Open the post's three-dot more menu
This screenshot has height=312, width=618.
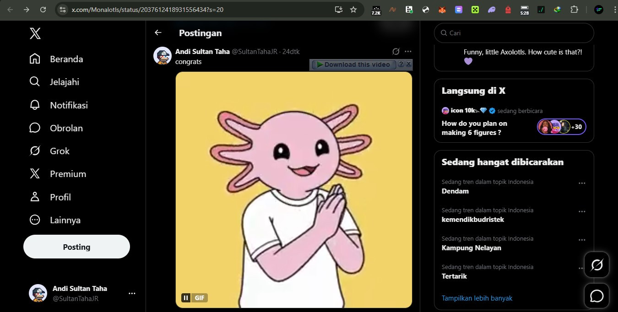click(408, 51)
